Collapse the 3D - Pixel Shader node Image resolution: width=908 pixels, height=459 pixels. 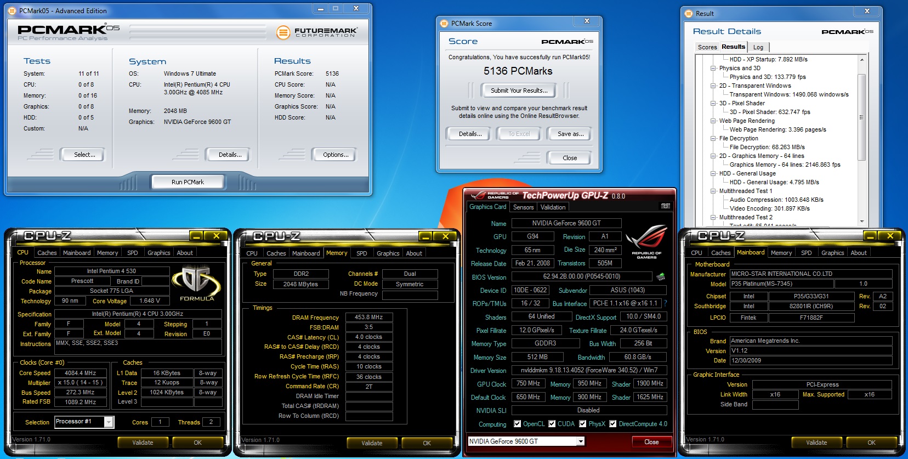click(x=713, y=104)
